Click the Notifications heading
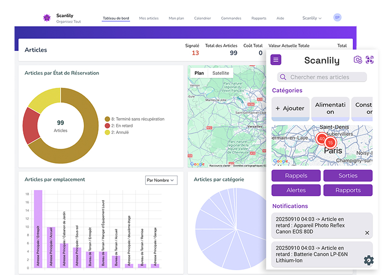Image resolution: width=385 pixels, height=275 pixels. coord(290,206)
